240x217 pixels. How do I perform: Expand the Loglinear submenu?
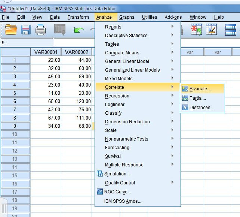(x=138, y=104)
